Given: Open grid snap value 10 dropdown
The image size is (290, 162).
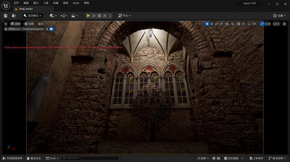Looking at the screenshot, I should [x=243, y=24].
